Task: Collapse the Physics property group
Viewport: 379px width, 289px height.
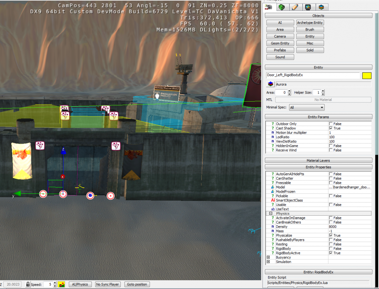Action: (271, 213)
